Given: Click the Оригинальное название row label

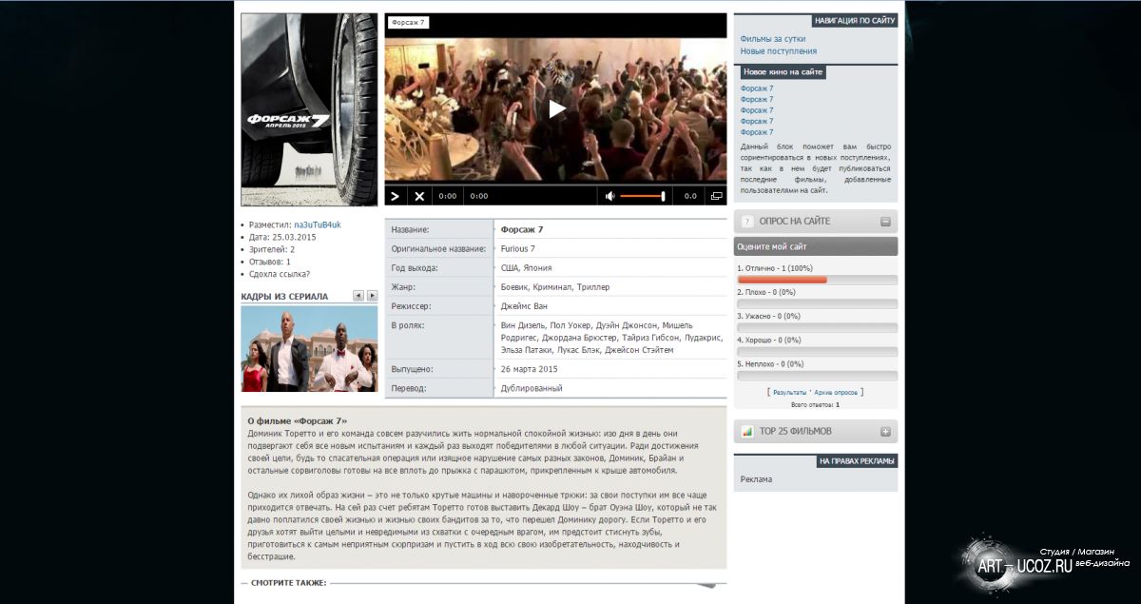Looking at the screenshot, I should (438, 248).
